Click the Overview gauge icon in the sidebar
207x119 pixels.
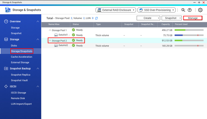[x=6, y=21]
